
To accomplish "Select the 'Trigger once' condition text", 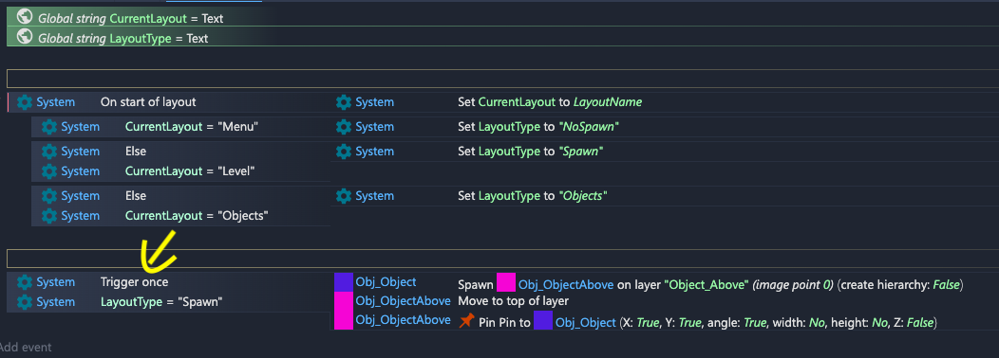I will point(135,281).
